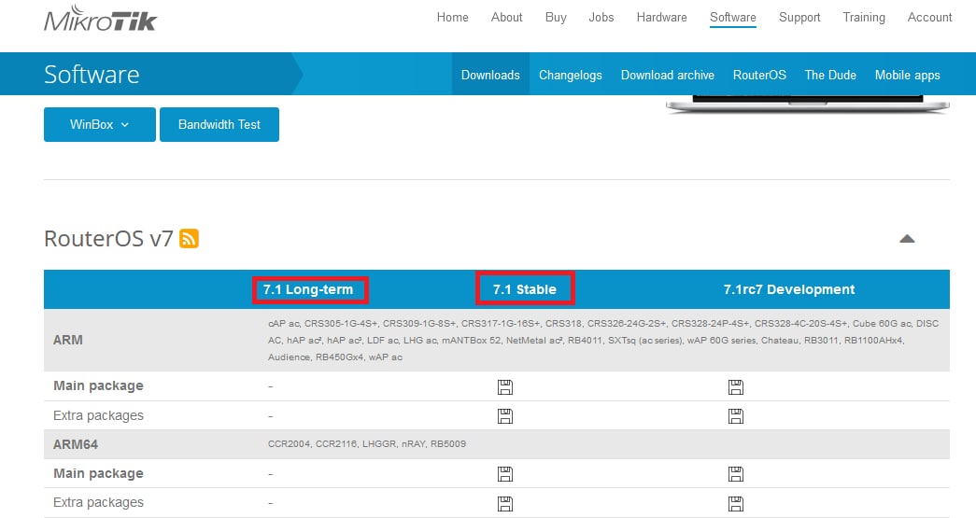This screenshot has width=976, height=518.
Task: Open the Training page
Action: (864, 18)
